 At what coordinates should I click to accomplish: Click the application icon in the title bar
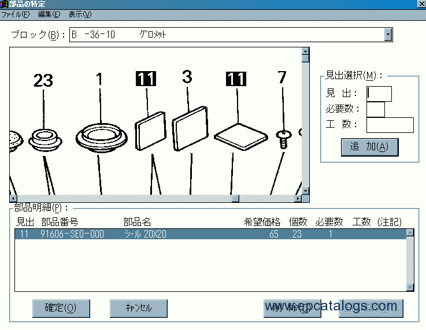(x=4, y=4)
